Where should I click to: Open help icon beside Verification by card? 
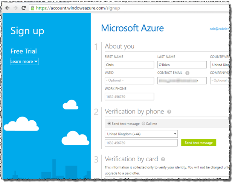[x=163, y=159]
